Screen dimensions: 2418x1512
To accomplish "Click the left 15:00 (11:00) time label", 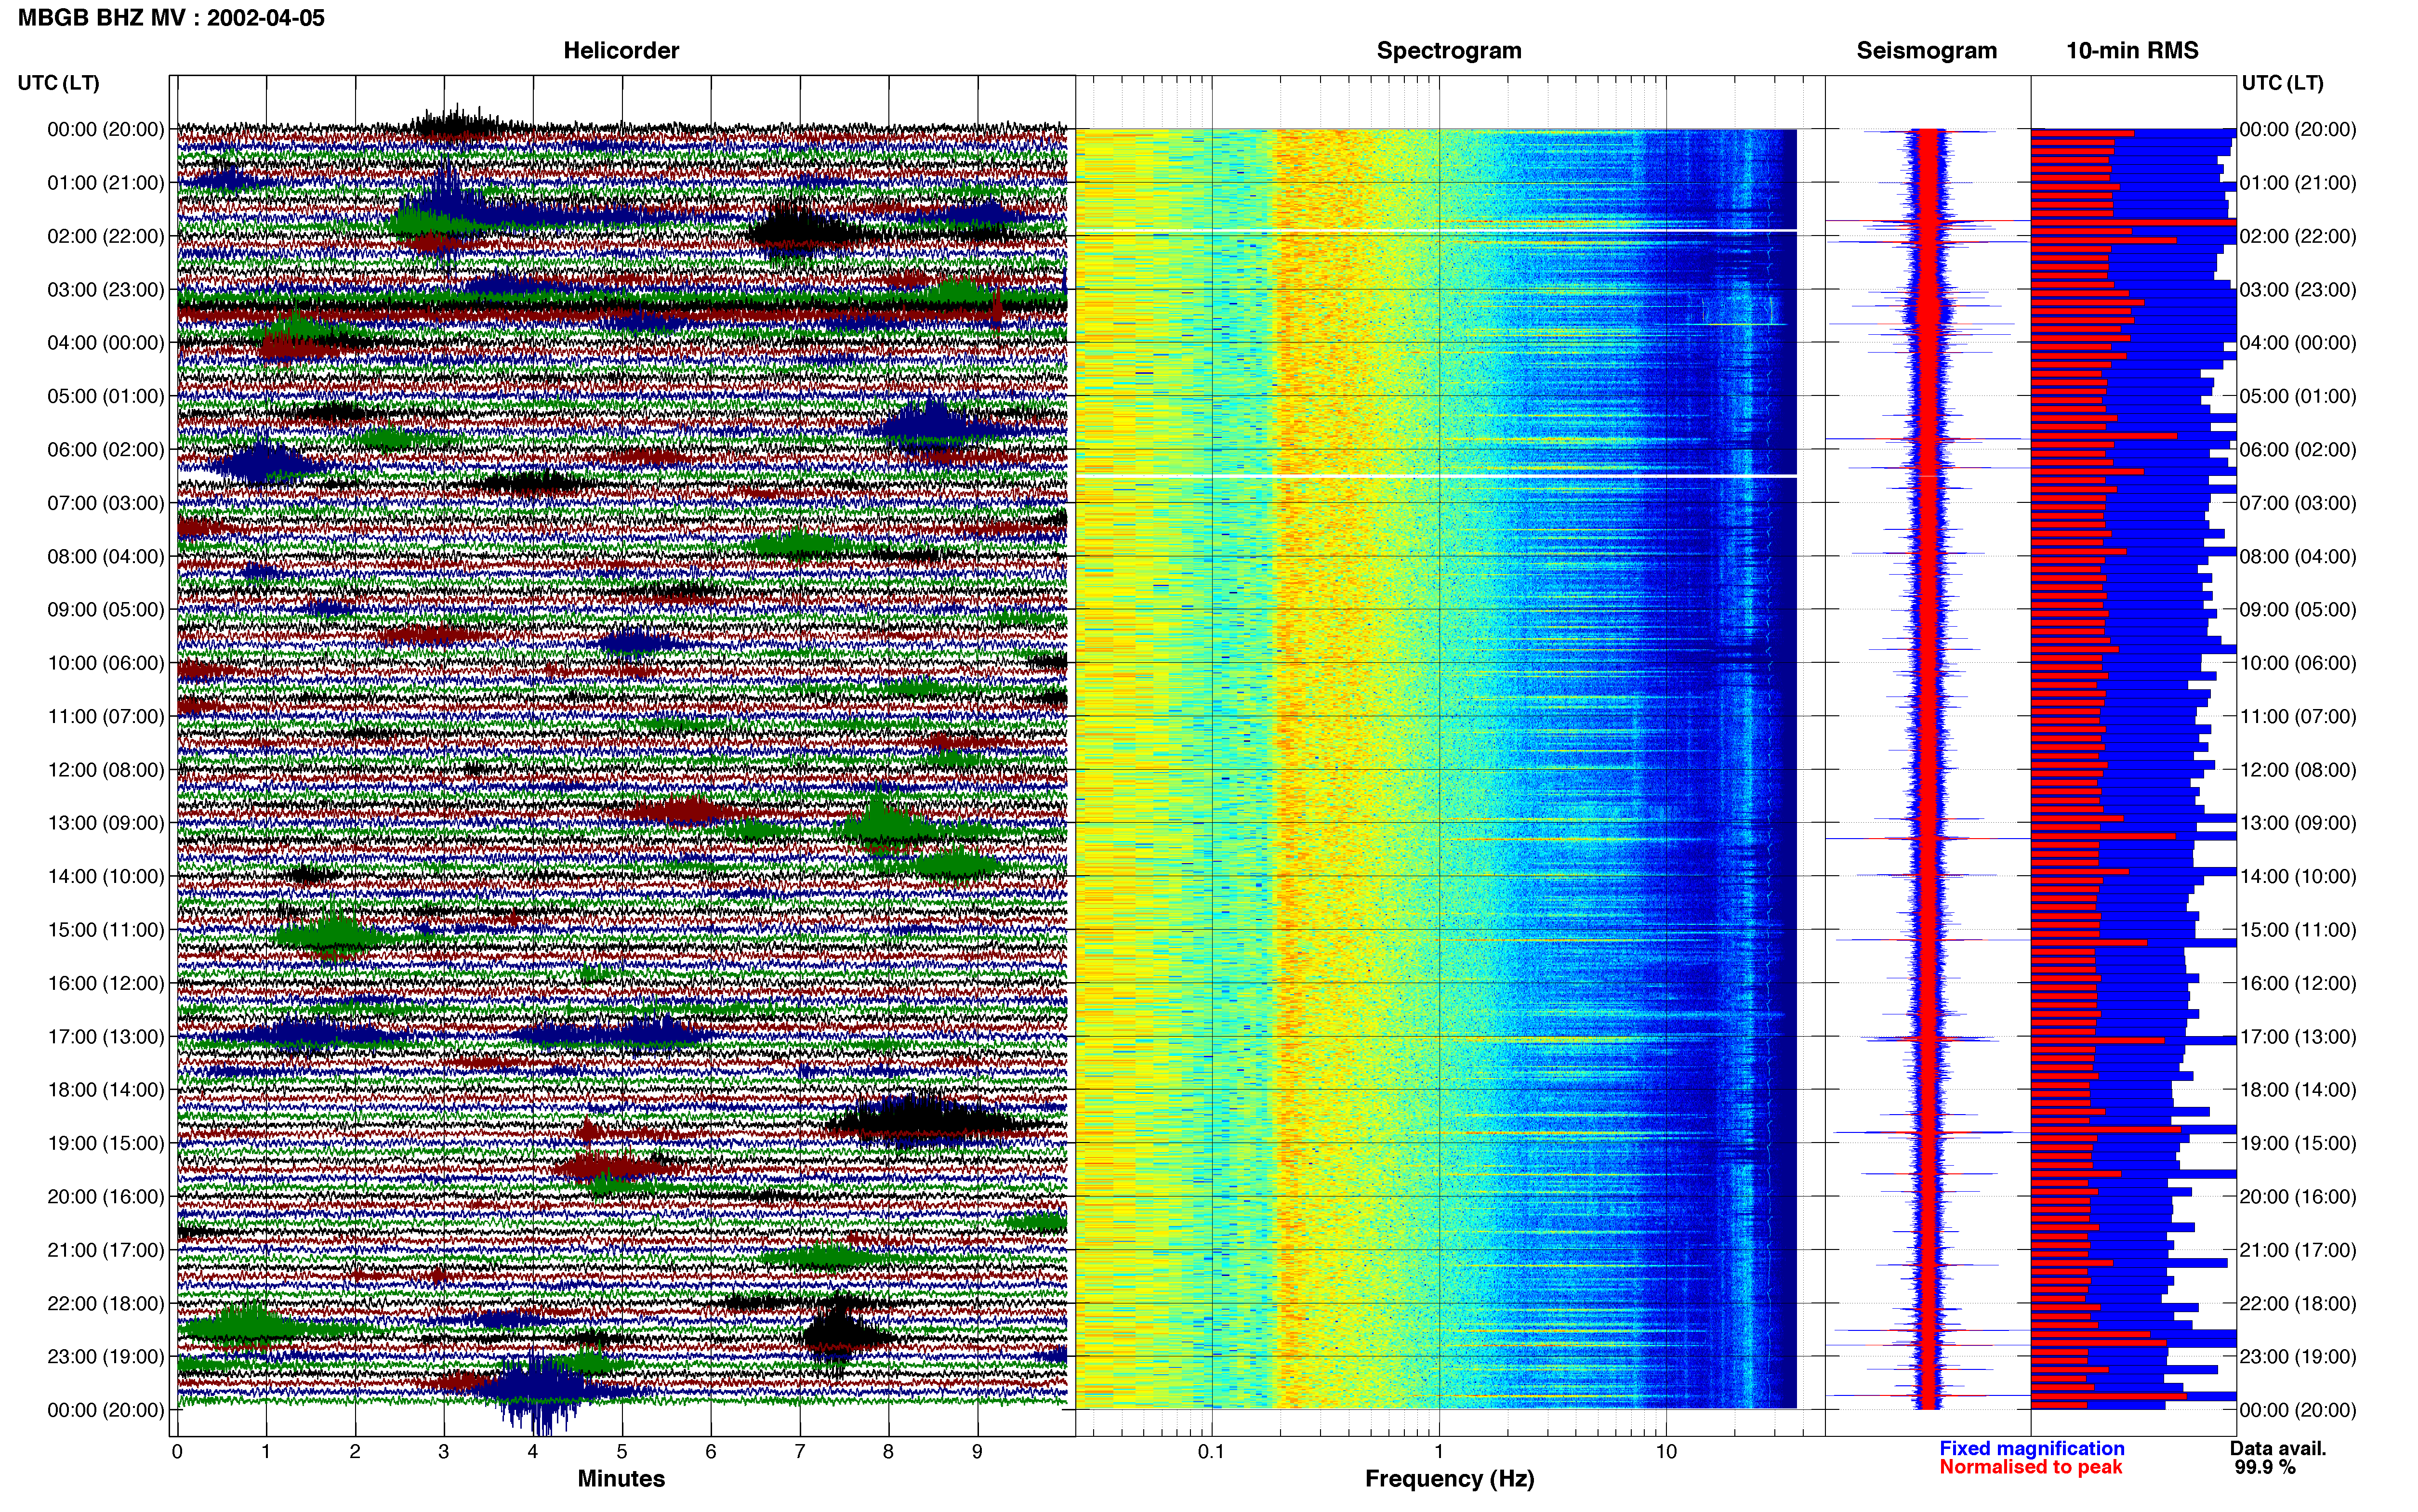I will point(106,930).
